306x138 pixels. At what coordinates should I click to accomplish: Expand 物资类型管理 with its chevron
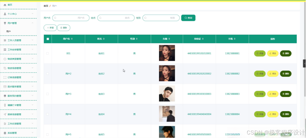coord(32,59)
